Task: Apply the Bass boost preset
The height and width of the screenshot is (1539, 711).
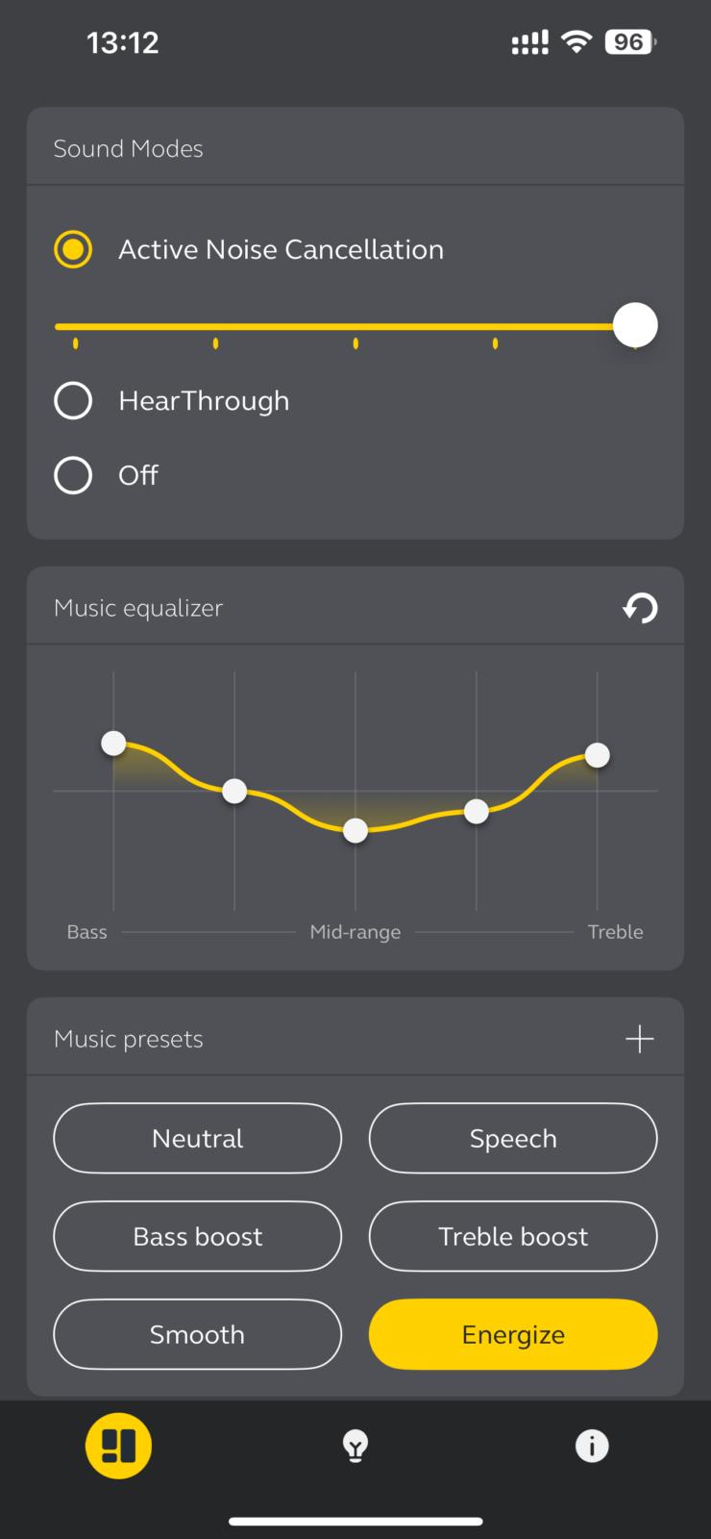Action: pos(198,1236)
